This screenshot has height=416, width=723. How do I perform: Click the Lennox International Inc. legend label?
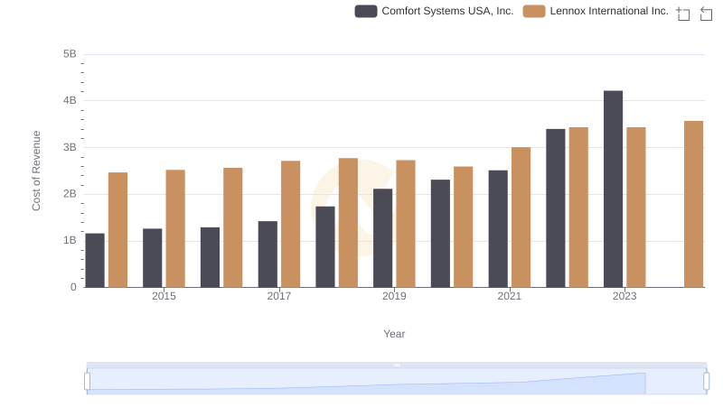tap(609, 11)
